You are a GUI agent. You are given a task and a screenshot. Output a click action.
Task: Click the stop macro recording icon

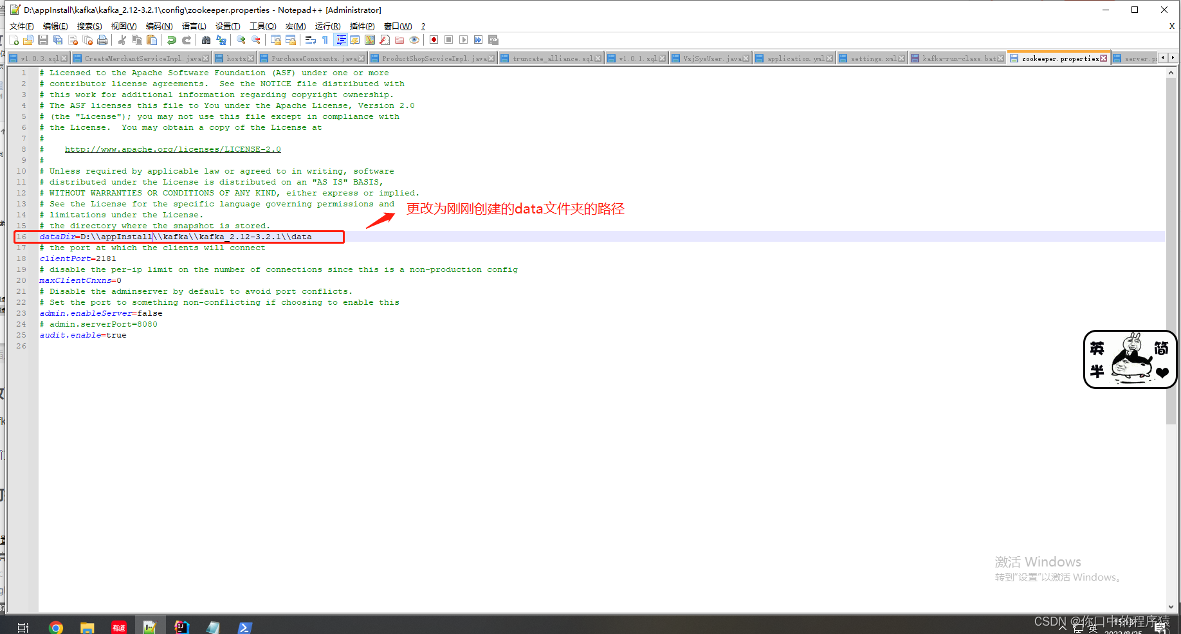click(x=449, y=40)
